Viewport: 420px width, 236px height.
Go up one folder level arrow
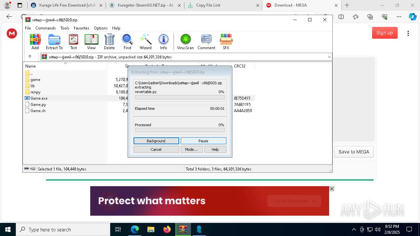(30, 57)
